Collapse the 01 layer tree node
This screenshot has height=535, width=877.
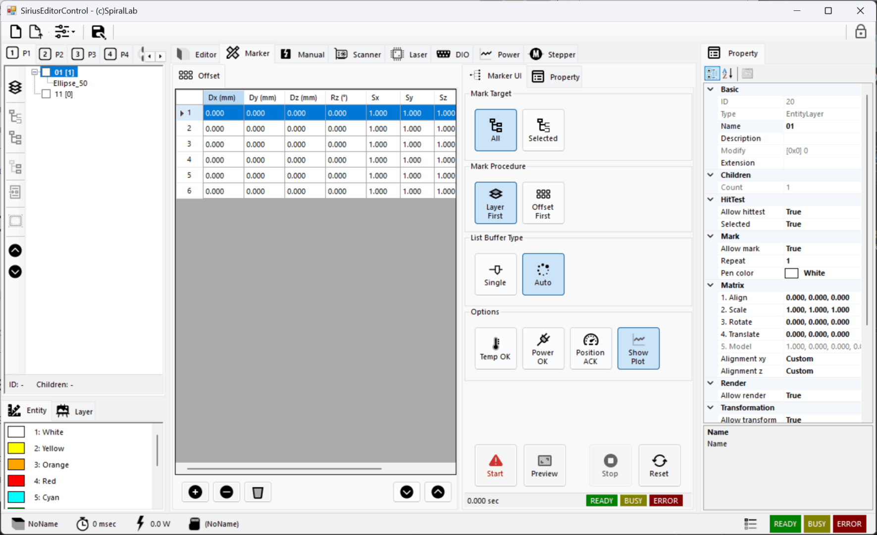click(35, 72)
